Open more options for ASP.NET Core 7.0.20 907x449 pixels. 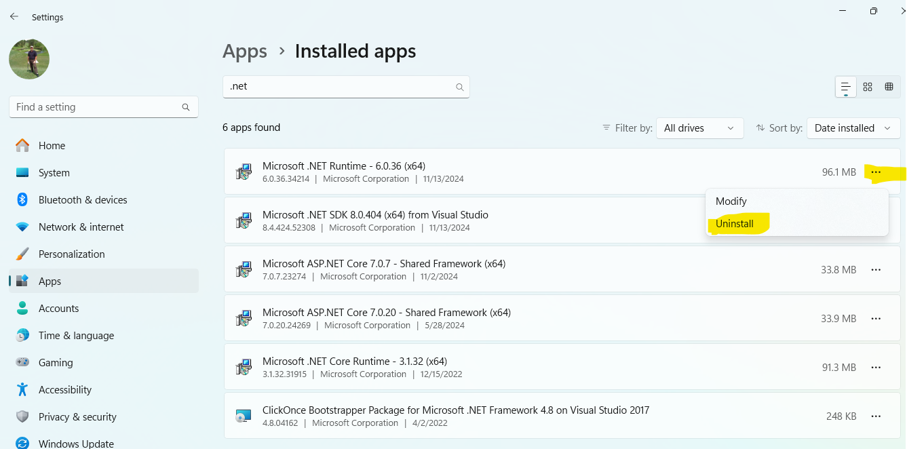(876, 319)
